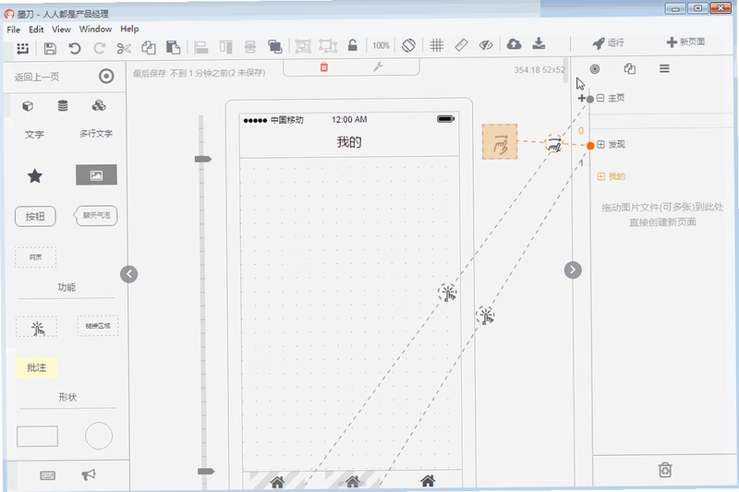739x492 pixels.
Task: Toggle the canvas grid display
Action: [x=436, y=45]
